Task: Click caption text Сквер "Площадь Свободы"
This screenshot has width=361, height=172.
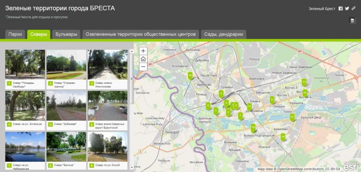Action: (x=24, y=85)
